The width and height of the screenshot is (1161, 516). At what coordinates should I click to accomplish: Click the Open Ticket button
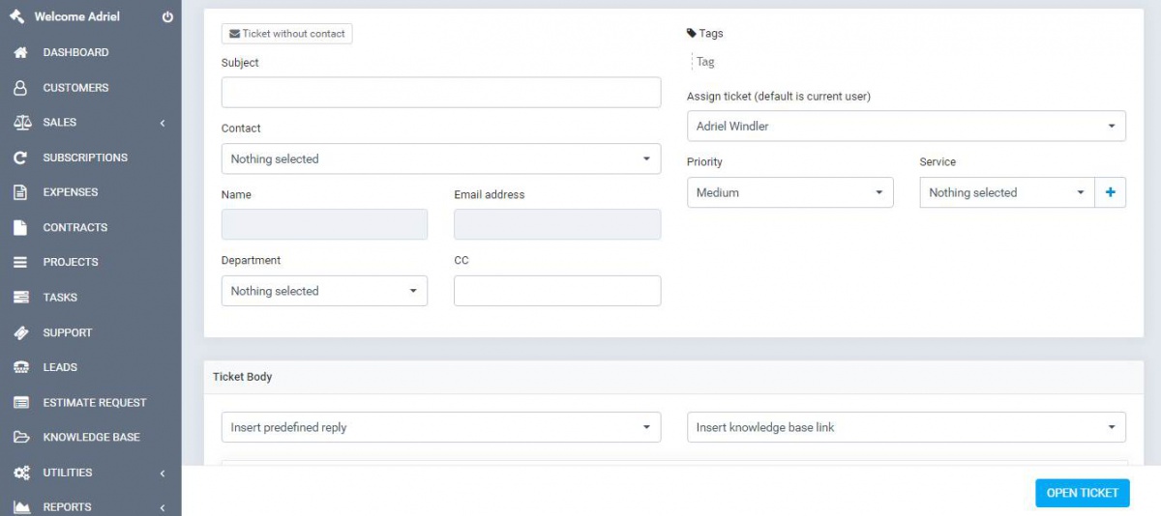(1082, 493)
